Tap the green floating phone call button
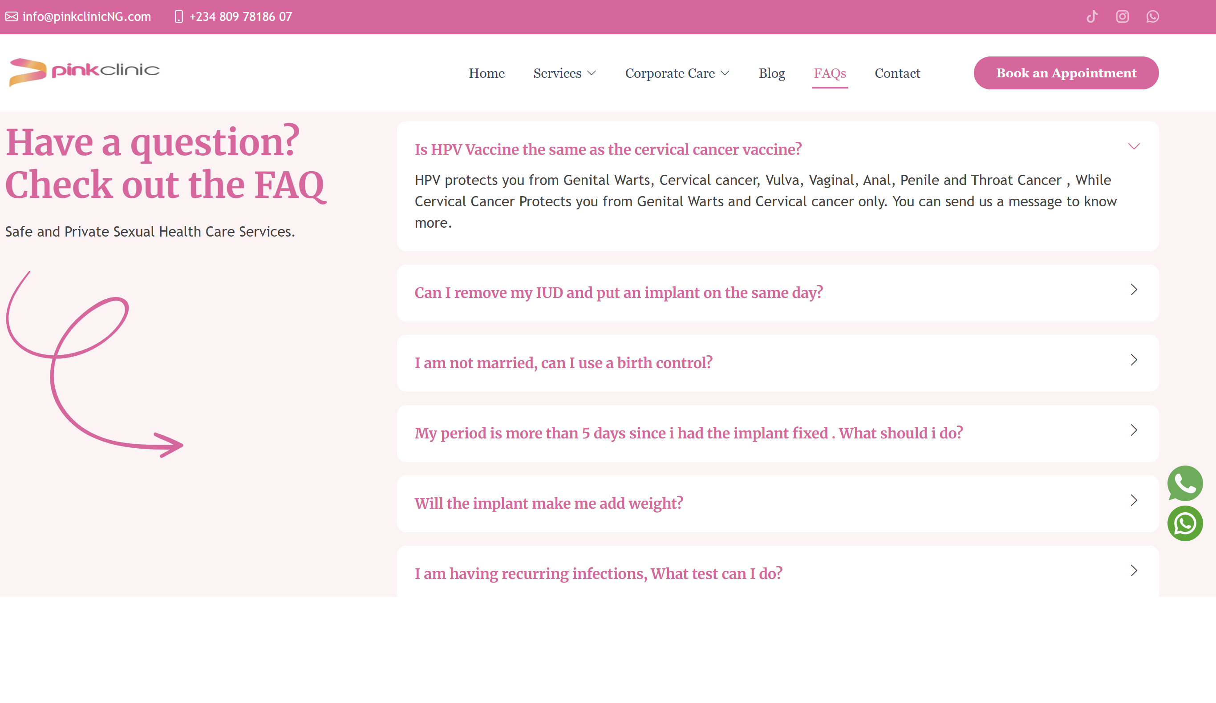Image resolution: width=1216 pixels, height=703 pixels. coord(1185,482)
